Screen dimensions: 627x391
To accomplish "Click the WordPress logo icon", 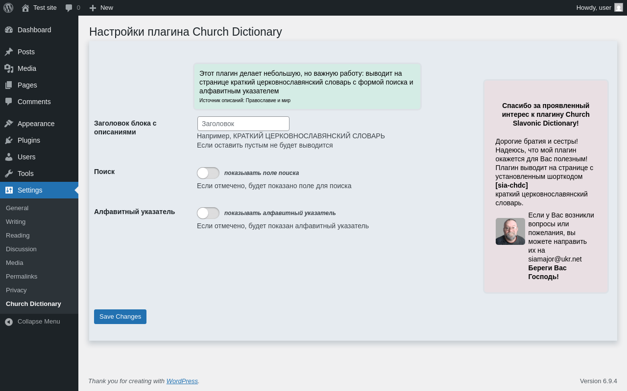I will (8, 8).
